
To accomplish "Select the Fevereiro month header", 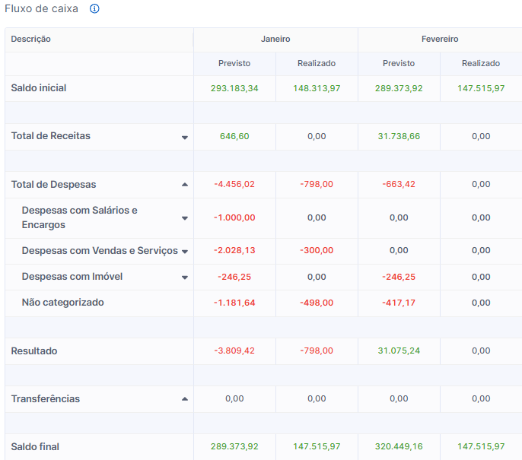I will click(x=440, y=40).
